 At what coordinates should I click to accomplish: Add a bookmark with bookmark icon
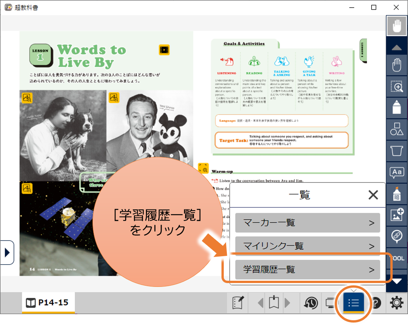pos(274,302)
